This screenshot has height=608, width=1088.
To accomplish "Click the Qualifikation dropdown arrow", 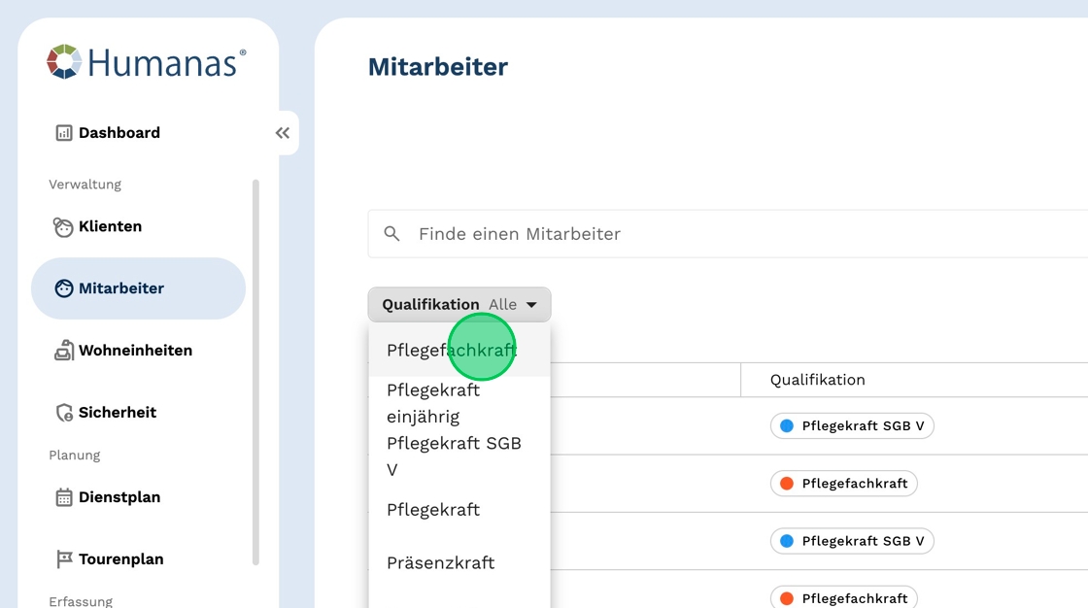I will (x=532, y=305).
